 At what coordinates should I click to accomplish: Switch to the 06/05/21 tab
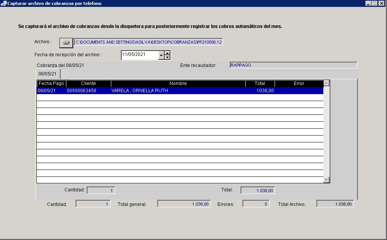pos(48,73)
